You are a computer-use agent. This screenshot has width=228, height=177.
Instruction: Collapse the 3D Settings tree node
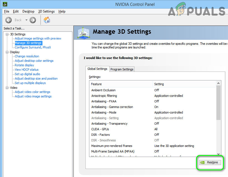point(7,34)
